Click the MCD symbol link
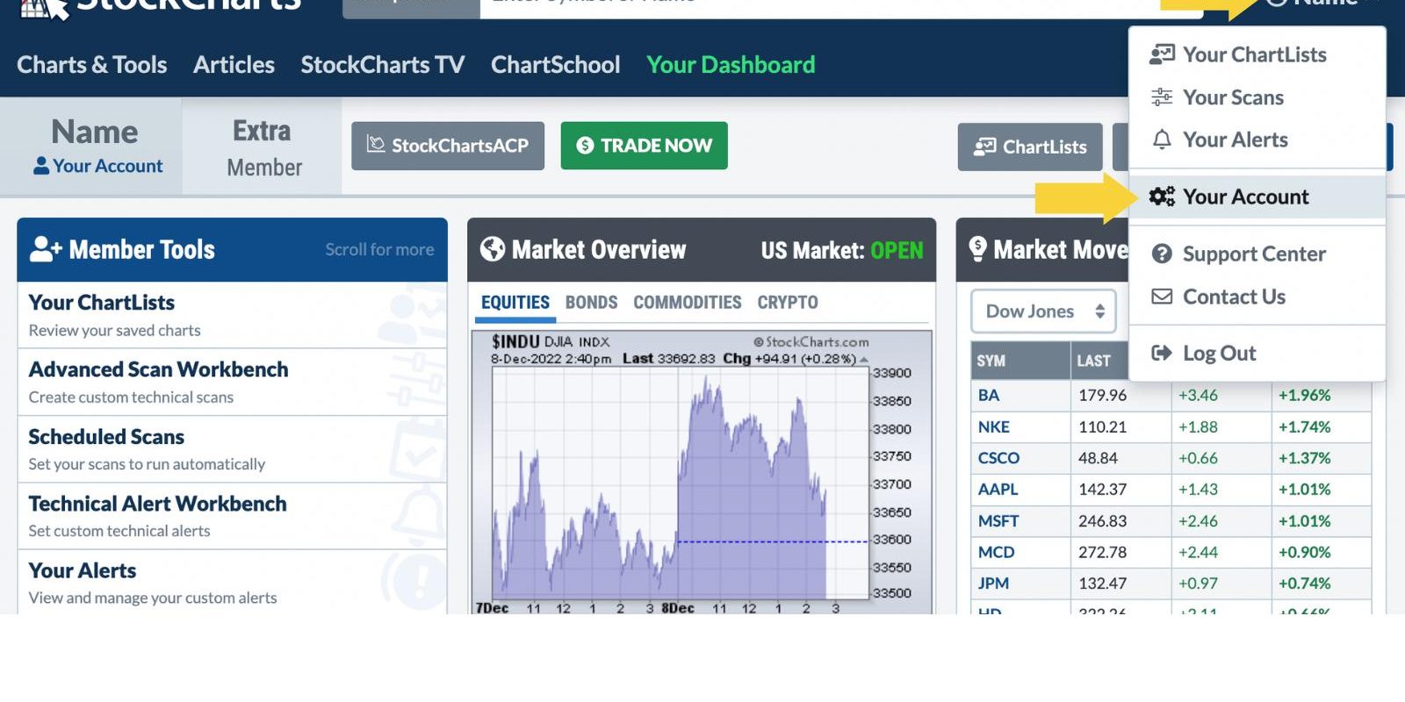The width and height of the screenshot is (1405, 702). tap(996, 552)
